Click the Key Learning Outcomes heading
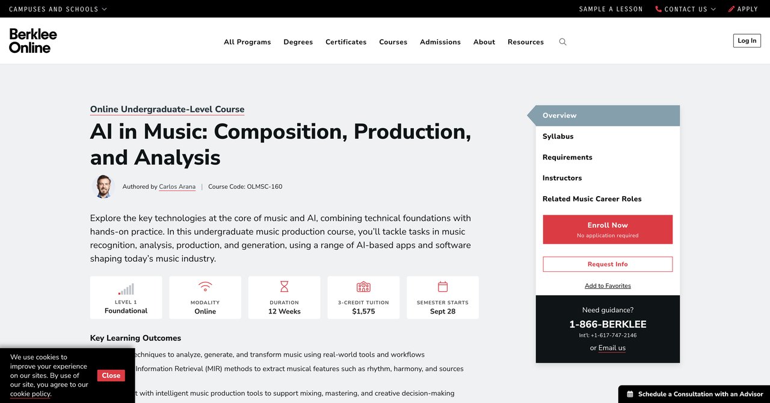Viewport: 770px width, 403px height. coord(135,338)
